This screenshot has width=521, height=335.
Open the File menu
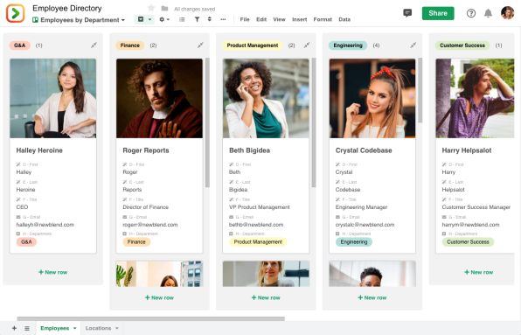245,19
